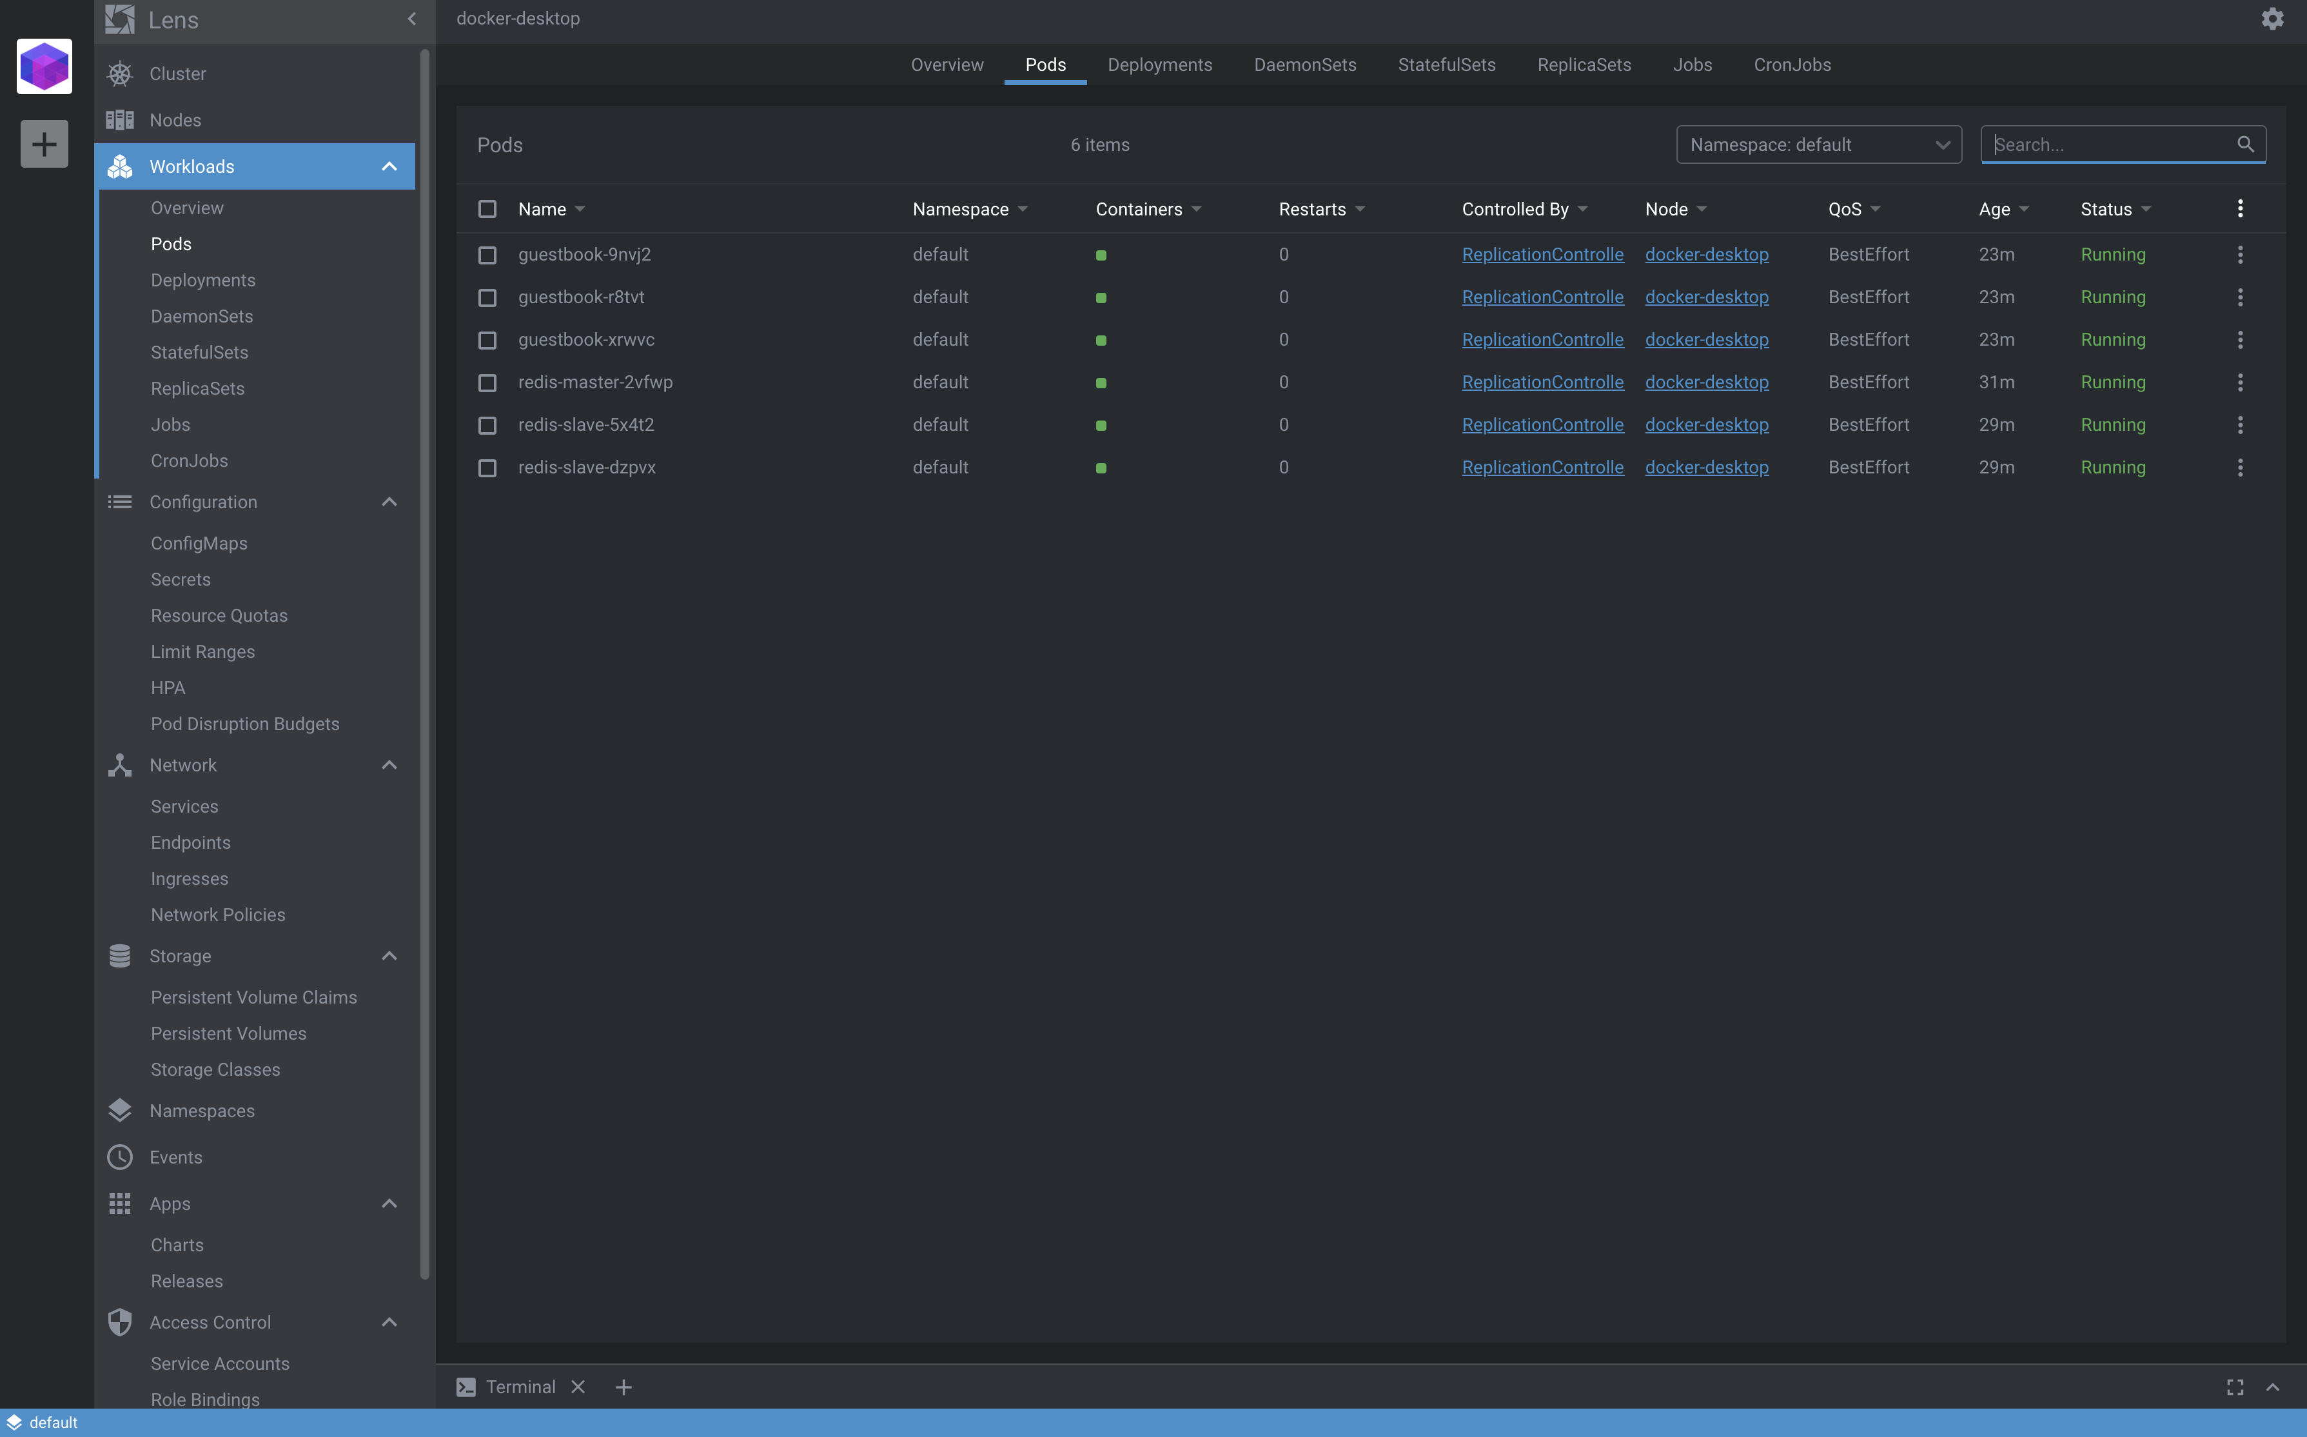
Task: Check the guestbook-r8tvt row checkbox
Action: click(x=487, y=297)
